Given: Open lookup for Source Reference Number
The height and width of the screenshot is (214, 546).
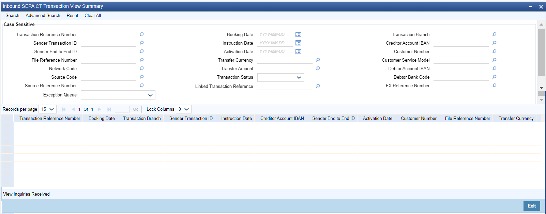Looking at the screenshot, I should point(142,86).
